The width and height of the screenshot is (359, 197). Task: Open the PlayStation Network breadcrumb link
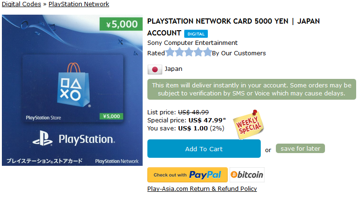[79, 4]
